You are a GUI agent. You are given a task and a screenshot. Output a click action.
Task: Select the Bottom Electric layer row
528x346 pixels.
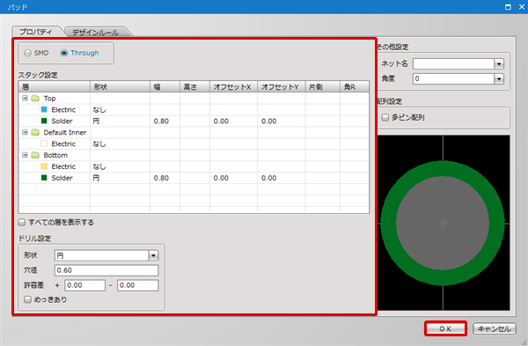pos(194,166)
